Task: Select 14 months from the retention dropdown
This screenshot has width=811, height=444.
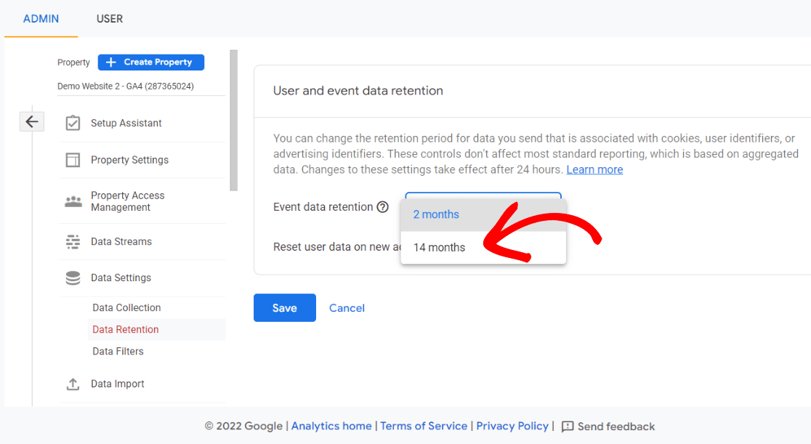Action: (439, 247)
